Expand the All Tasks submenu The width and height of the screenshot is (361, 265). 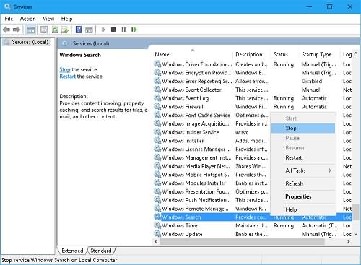click(x=303, y=170)
